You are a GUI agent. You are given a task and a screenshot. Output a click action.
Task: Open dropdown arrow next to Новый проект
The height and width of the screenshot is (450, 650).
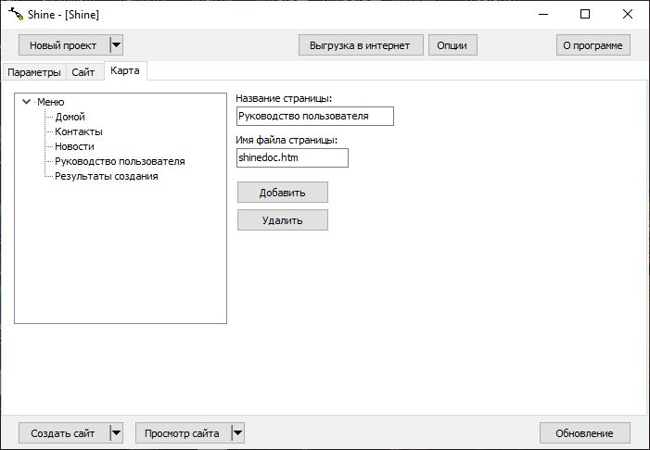pos(116,44)
